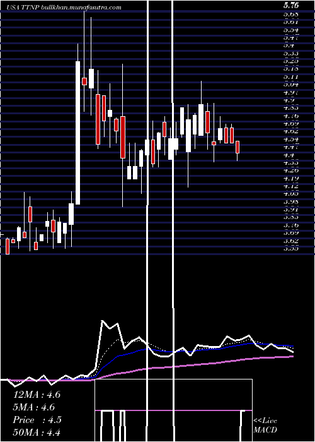Click the 4.19 price axis label

[291, 178]
